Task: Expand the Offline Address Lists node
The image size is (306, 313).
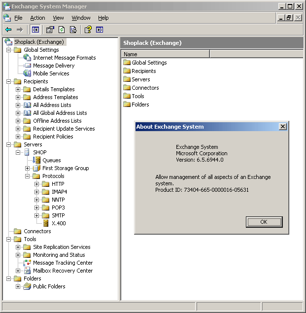Action: point(18,121)
